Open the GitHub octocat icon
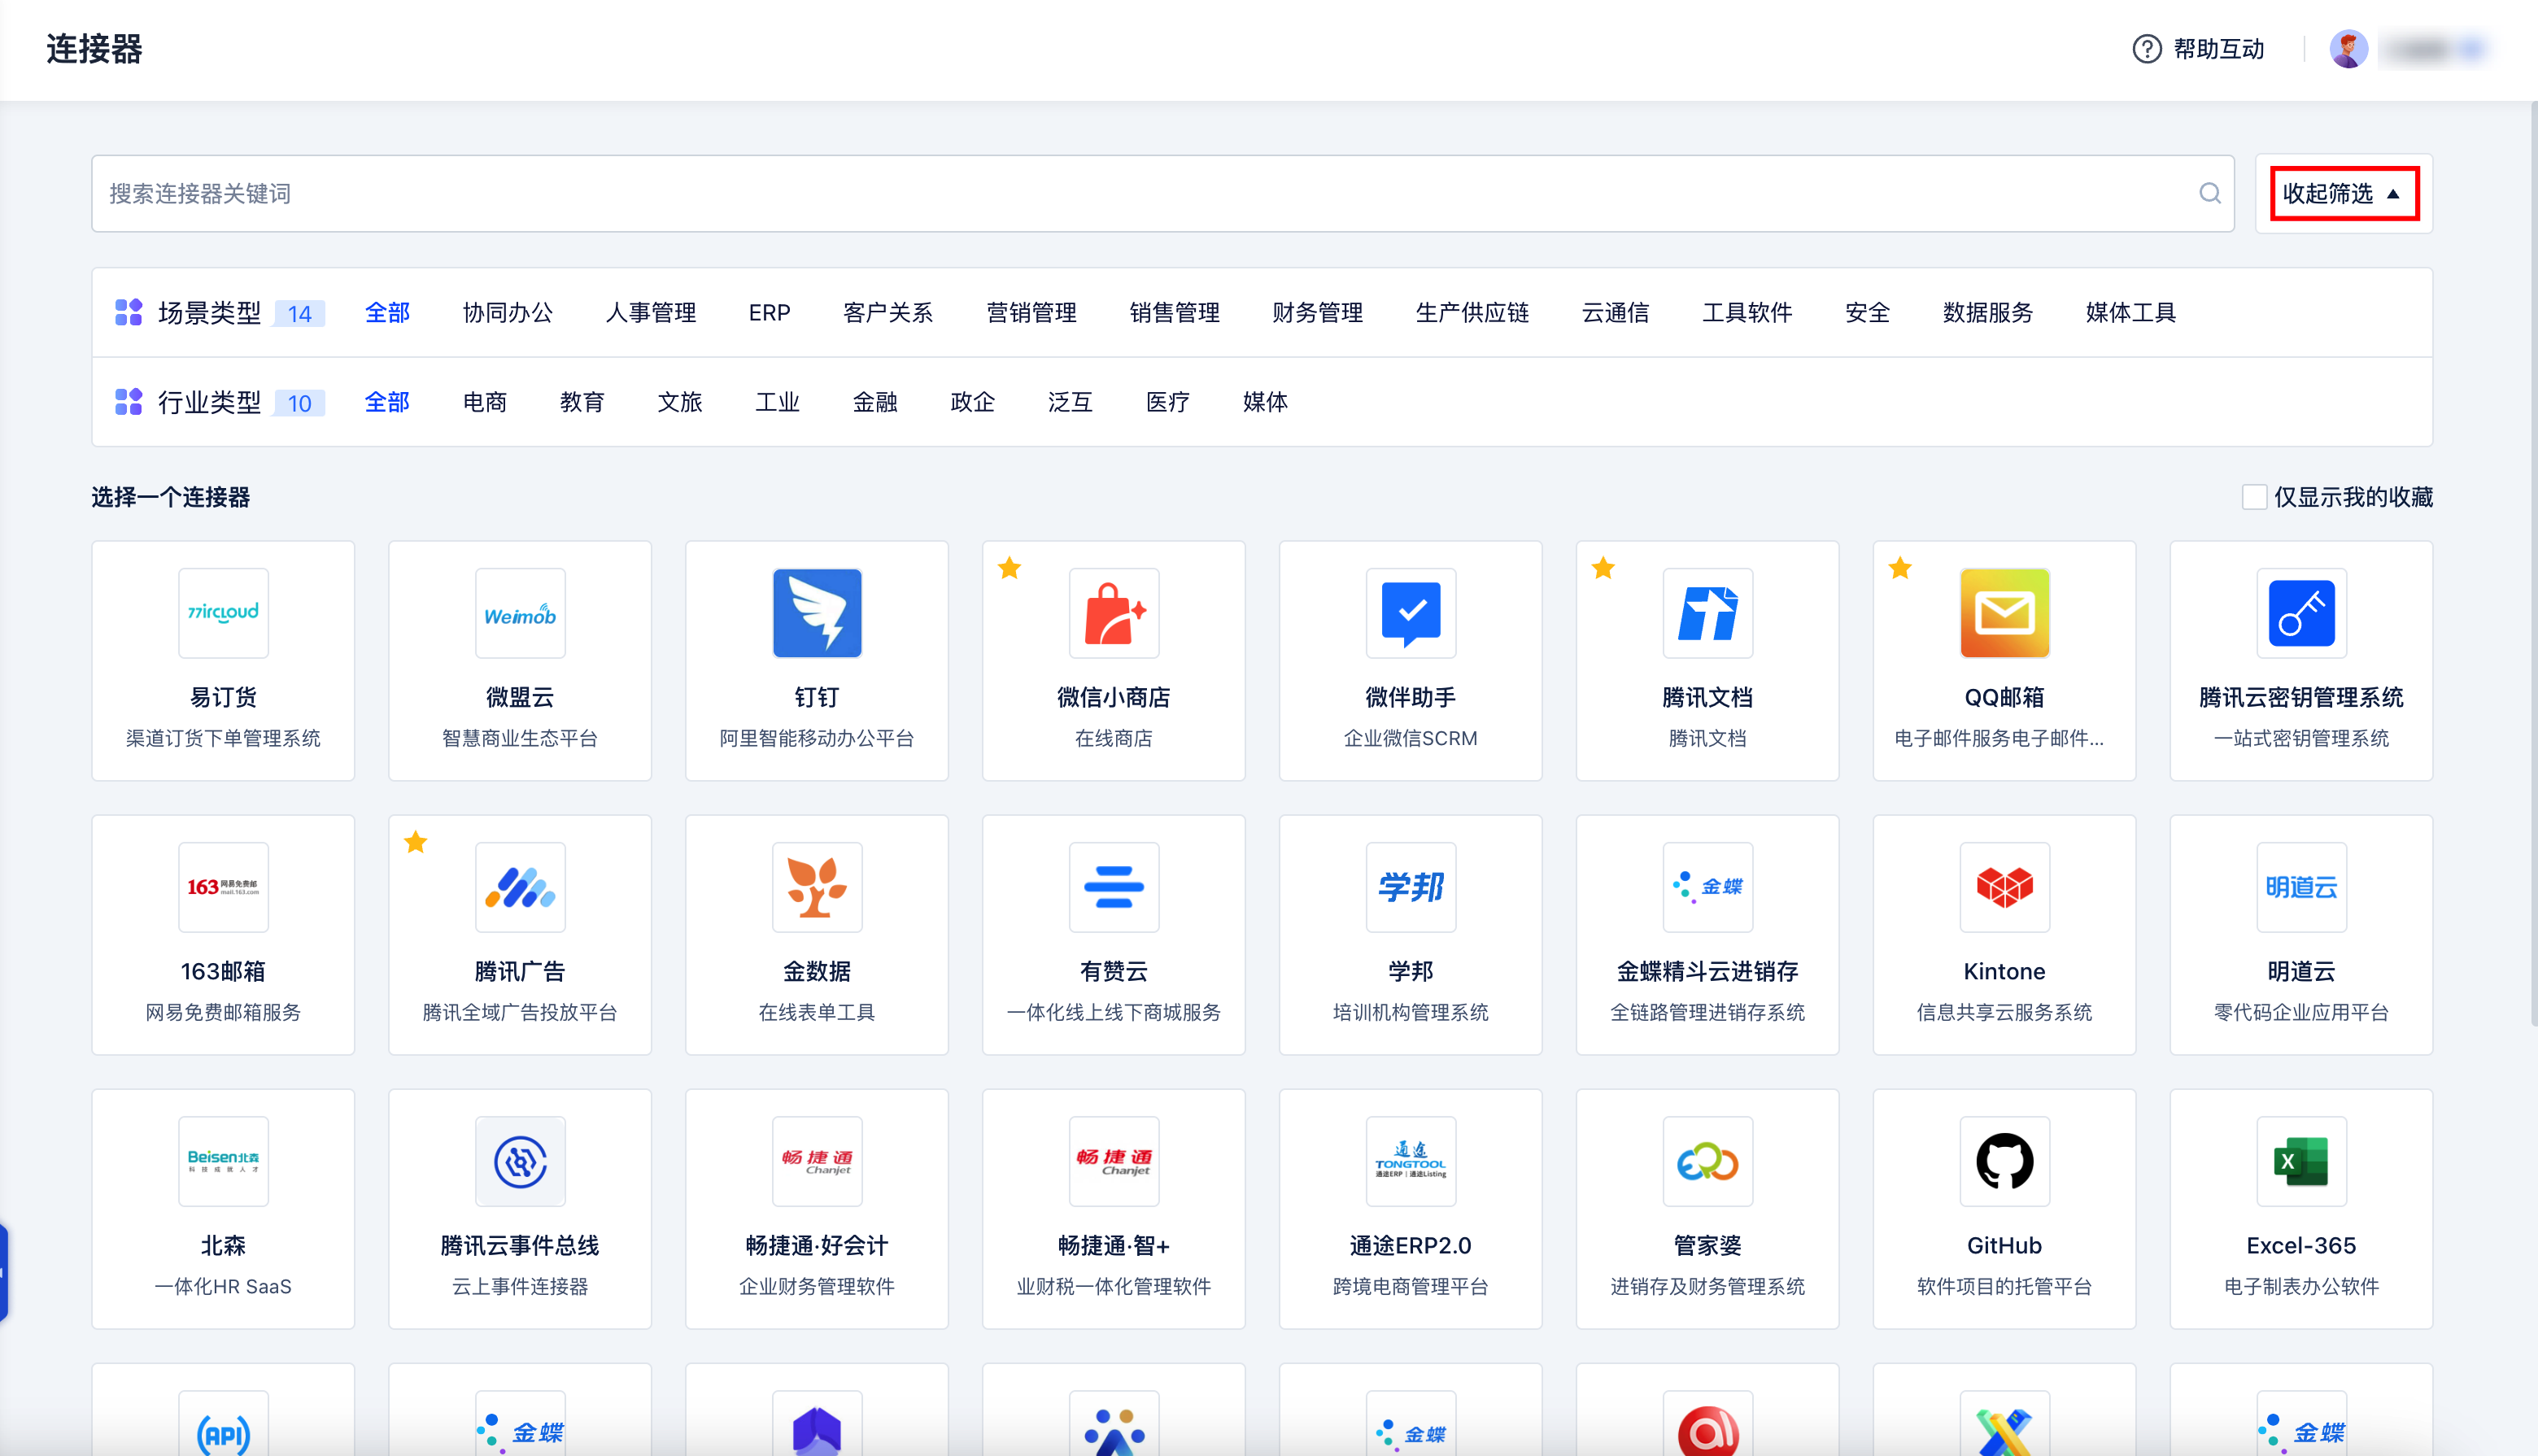Screen dimensions: 2538x1456 coord(2005,1161)
